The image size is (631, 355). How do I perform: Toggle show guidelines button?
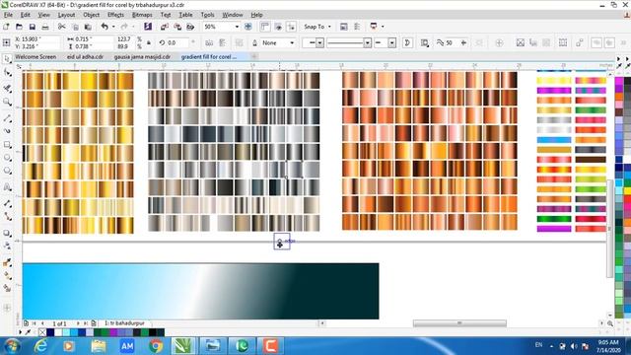(291, 27)
